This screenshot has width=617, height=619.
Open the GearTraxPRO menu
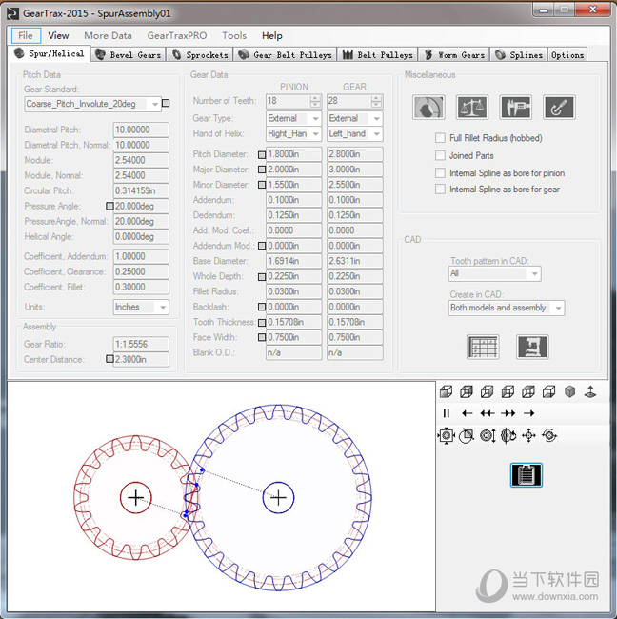click(177, 35)
